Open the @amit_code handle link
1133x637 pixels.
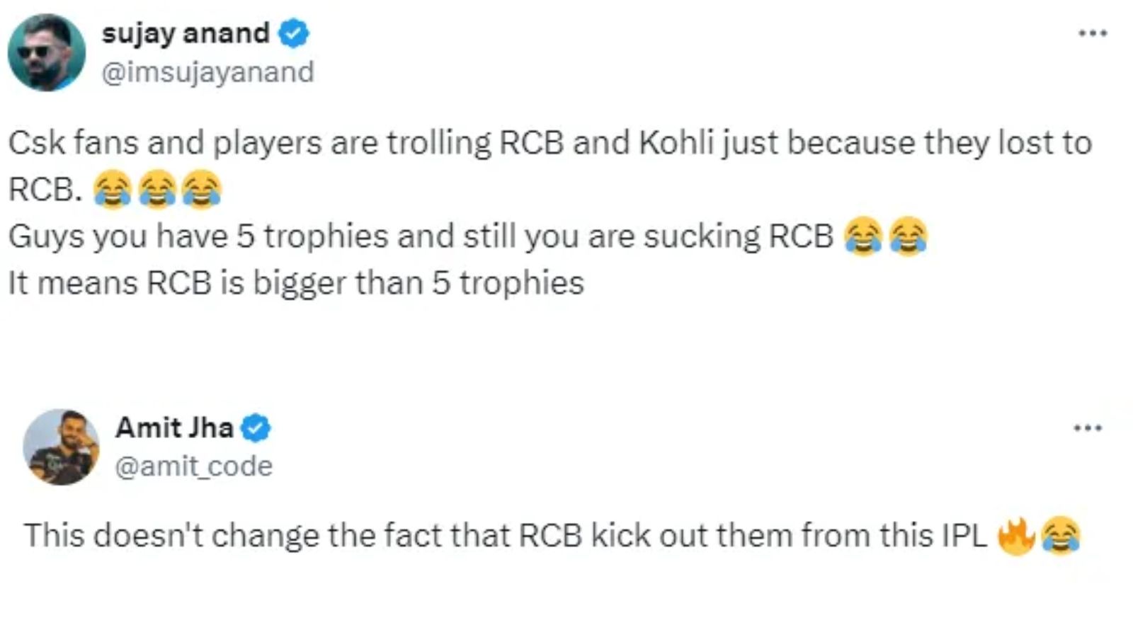193,465
